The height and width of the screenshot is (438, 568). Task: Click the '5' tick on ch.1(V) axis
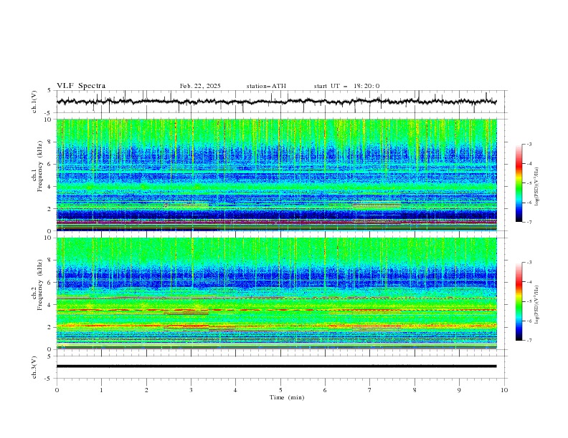49,91
